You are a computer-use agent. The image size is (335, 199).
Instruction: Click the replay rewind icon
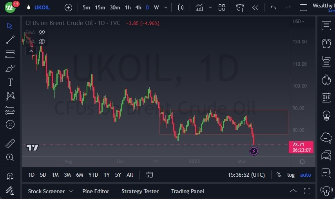coord(255,7)
